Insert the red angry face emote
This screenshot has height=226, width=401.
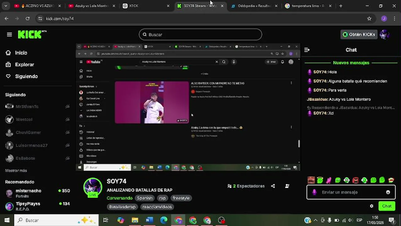click(355, 180)
